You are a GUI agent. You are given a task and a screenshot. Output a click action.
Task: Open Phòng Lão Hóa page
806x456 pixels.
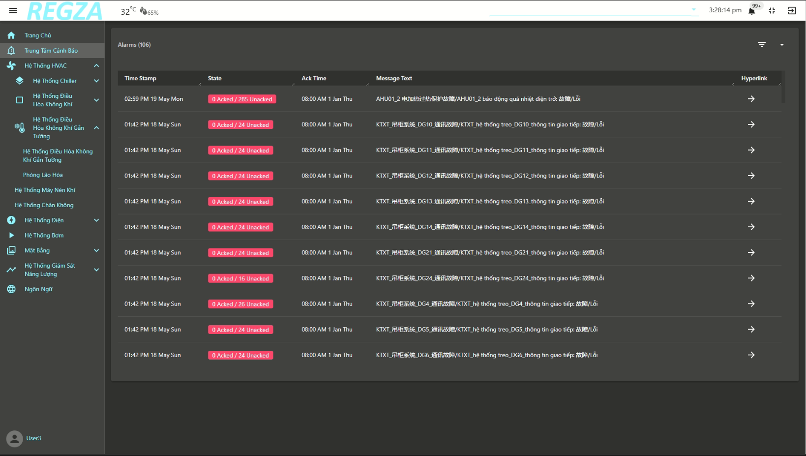[x=43, y=175]
